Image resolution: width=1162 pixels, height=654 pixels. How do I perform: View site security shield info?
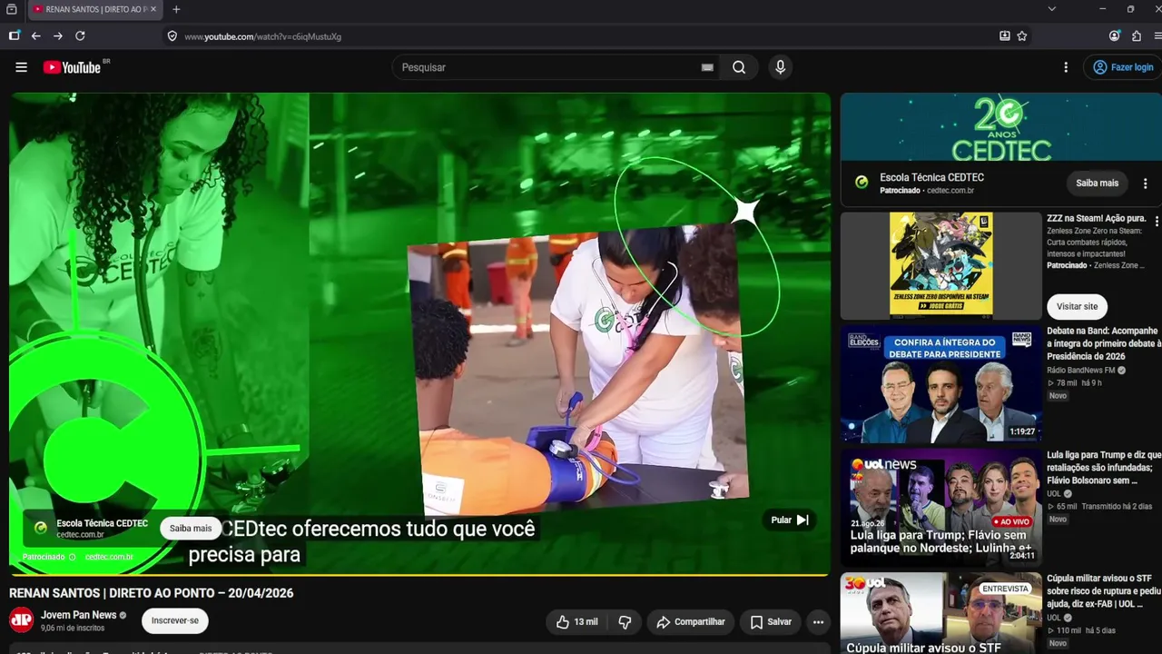tap(172, 36)
